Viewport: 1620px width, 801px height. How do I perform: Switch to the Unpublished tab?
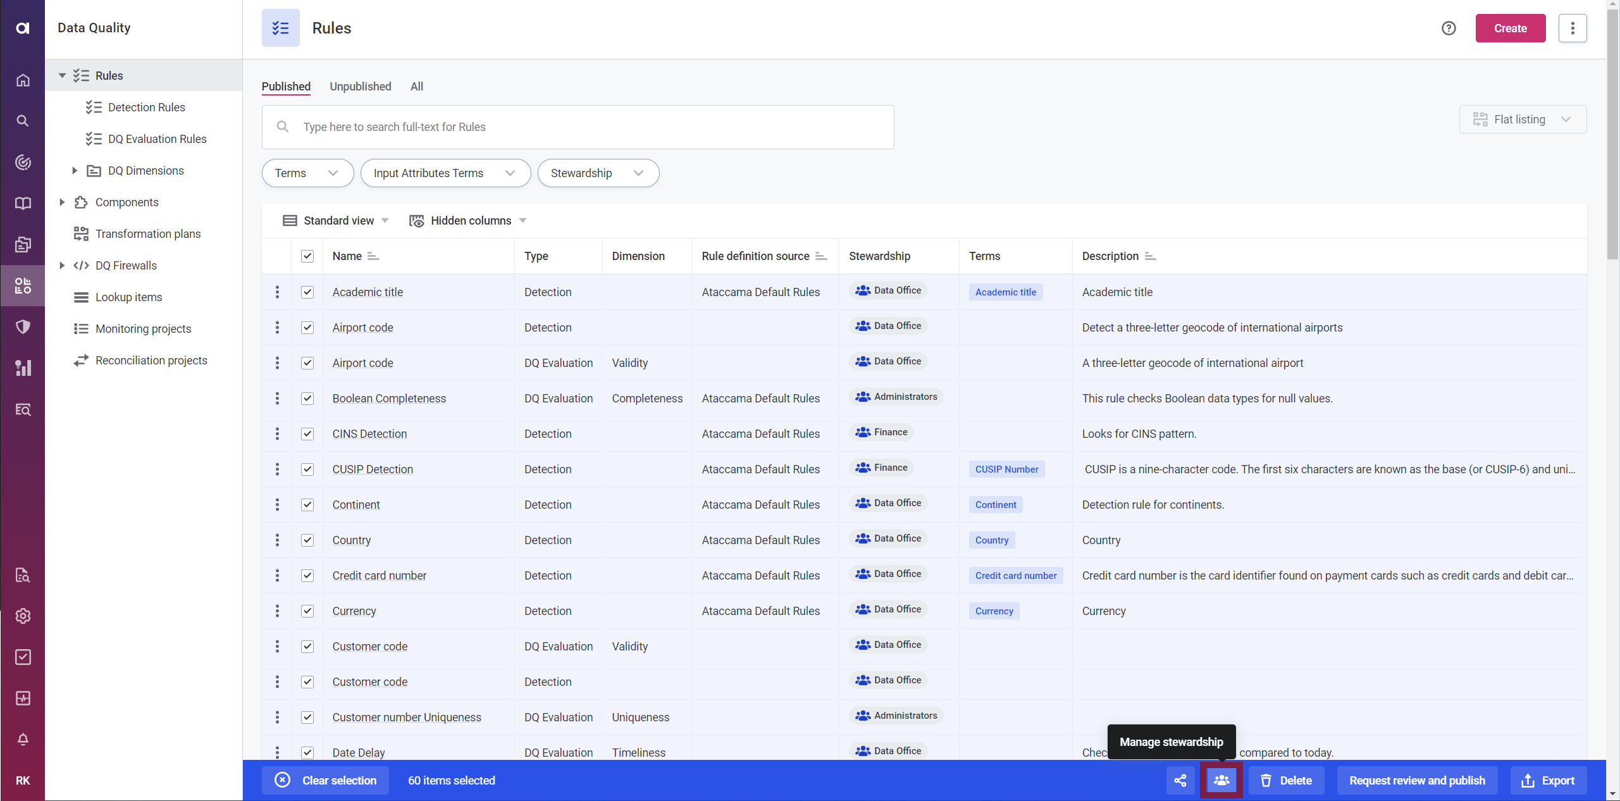359,86
